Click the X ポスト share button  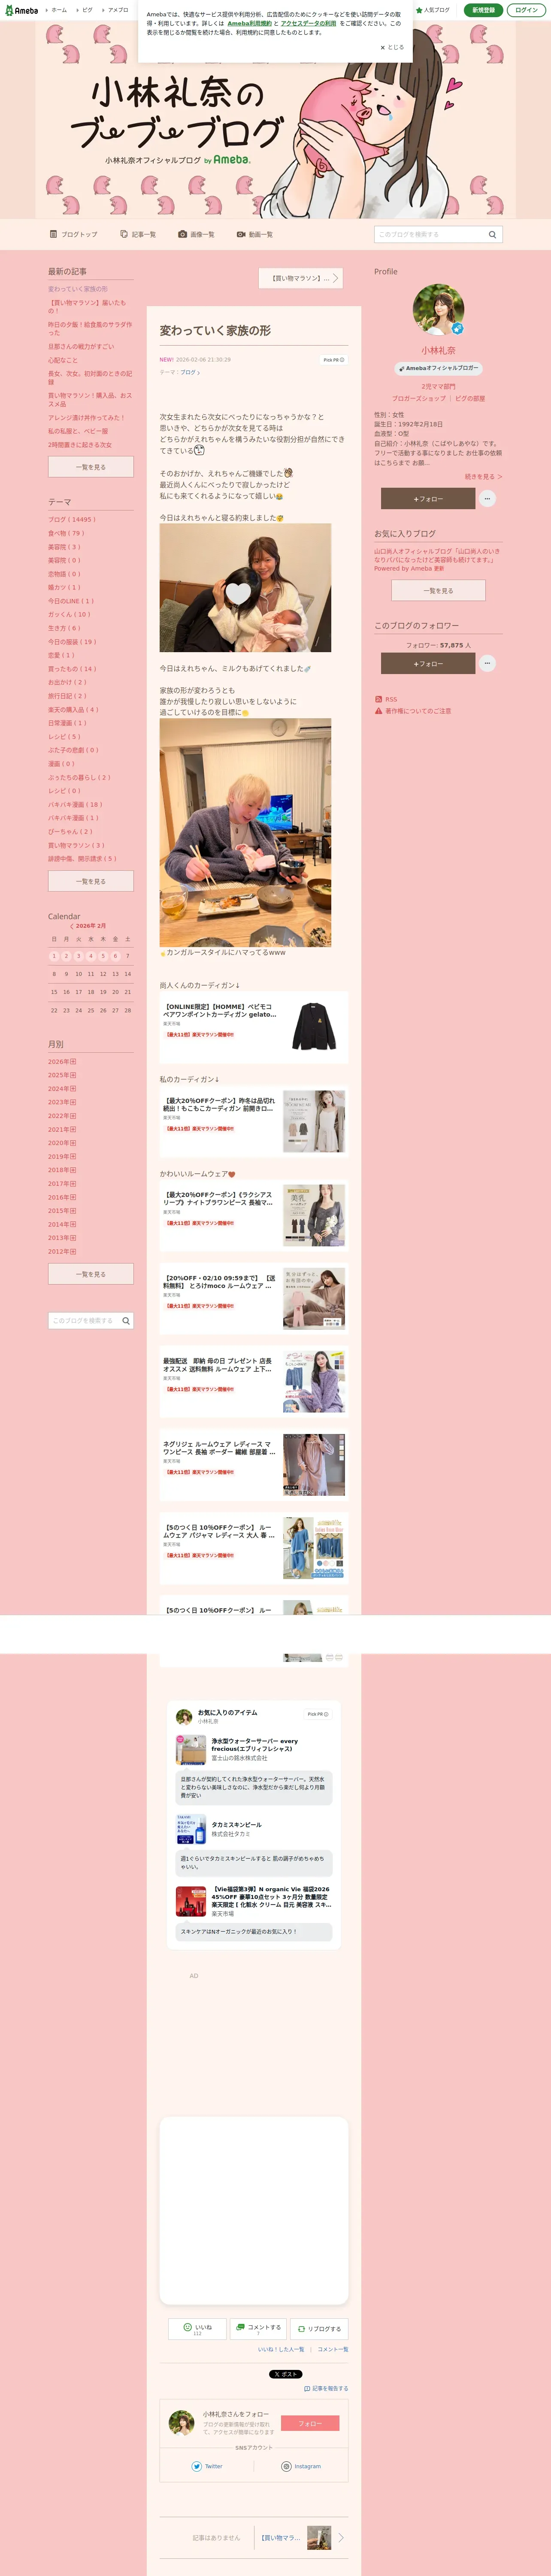(286, 2374)
